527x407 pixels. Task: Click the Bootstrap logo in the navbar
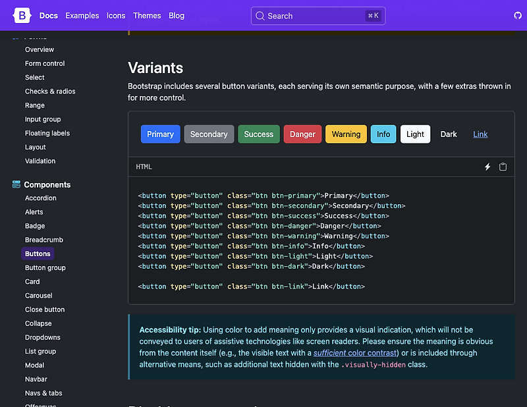tap(22, 15)
